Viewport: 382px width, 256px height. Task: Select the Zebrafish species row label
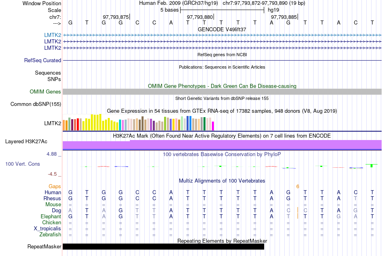pos(50,235)
